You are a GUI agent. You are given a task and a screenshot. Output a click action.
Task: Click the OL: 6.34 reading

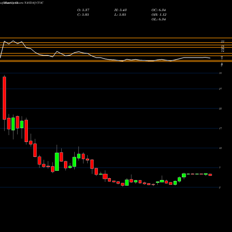(x=159, y=19)
